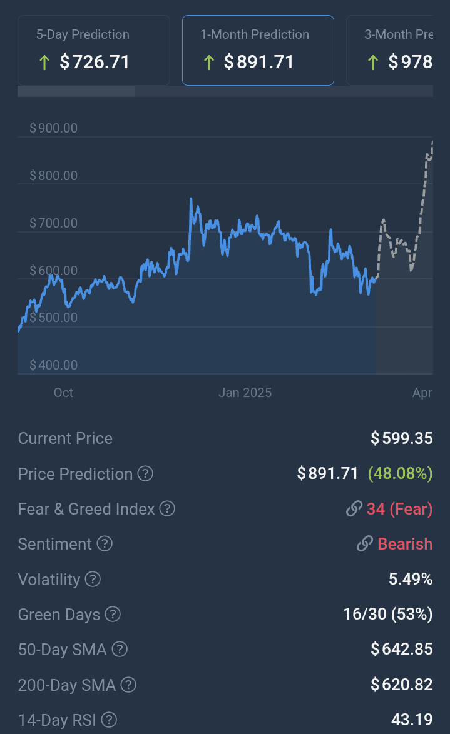
Task: Click the $891.71 price prediction value
Action: (328, 474)
